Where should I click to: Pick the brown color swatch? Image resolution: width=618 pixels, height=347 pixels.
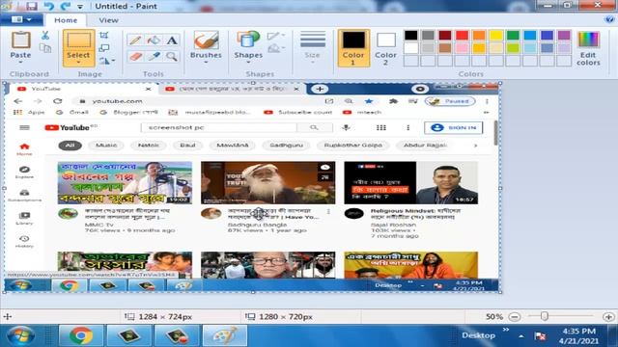click(x=444, y=48)
